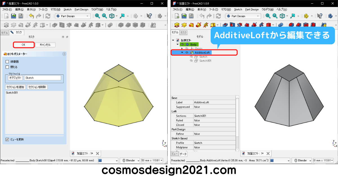Collapse the ロフトパラメーター section
338x177 pixels.
pyautogui.click(x=64, y=54)
